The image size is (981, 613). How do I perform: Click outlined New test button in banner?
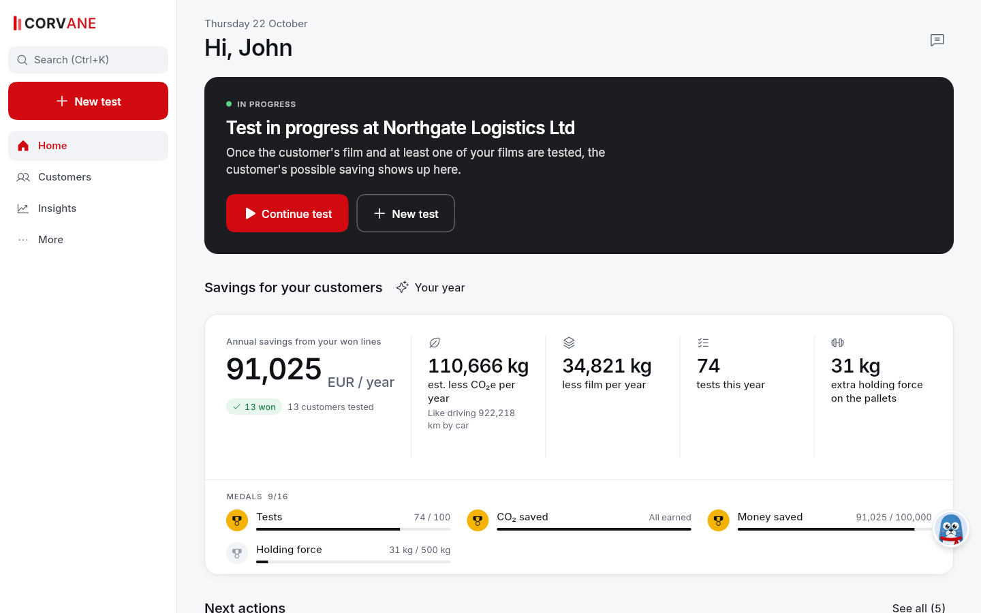pos(405,213)
